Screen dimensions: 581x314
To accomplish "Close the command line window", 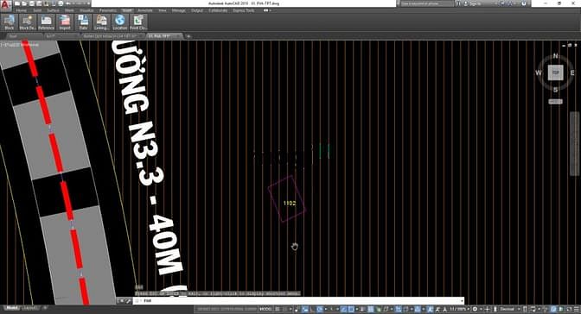I will [122, 301].
